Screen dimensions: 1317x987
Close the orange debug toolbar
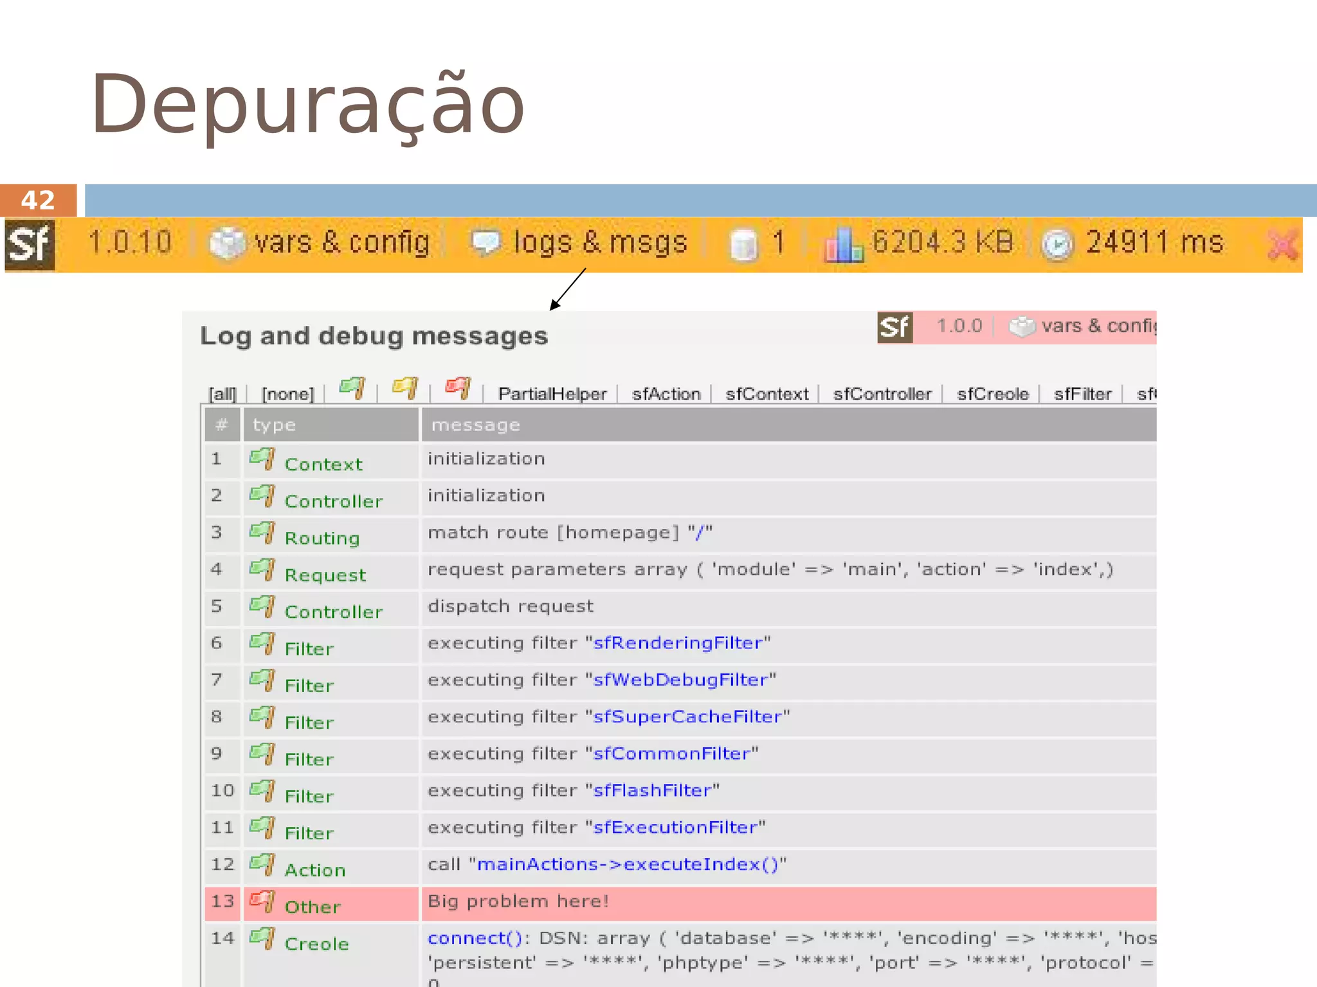[1282, 245]
